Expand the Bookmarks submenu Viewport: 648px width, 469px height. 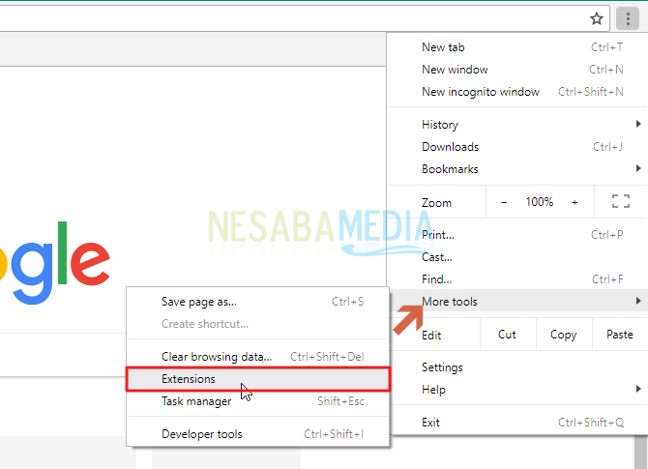pyautogui.click(x=517, y=169)
